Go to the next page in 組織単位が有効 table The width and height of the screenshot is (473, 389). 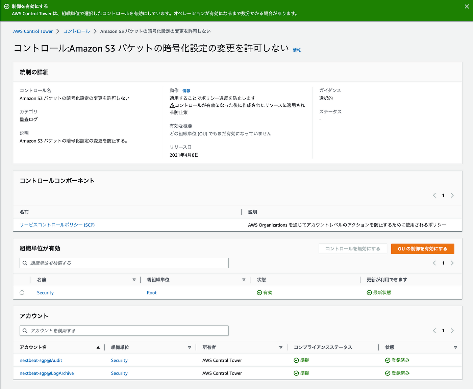(452, 263)
